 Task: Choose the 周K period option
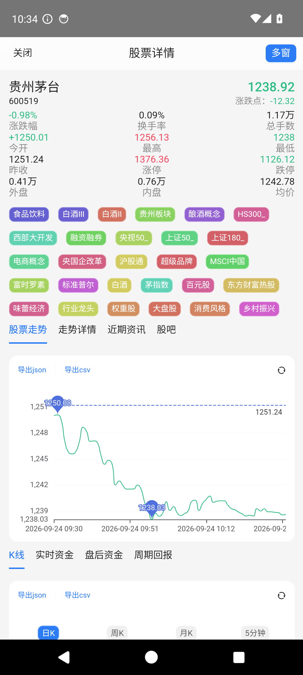pyautogui.click(x=117, y=633)
